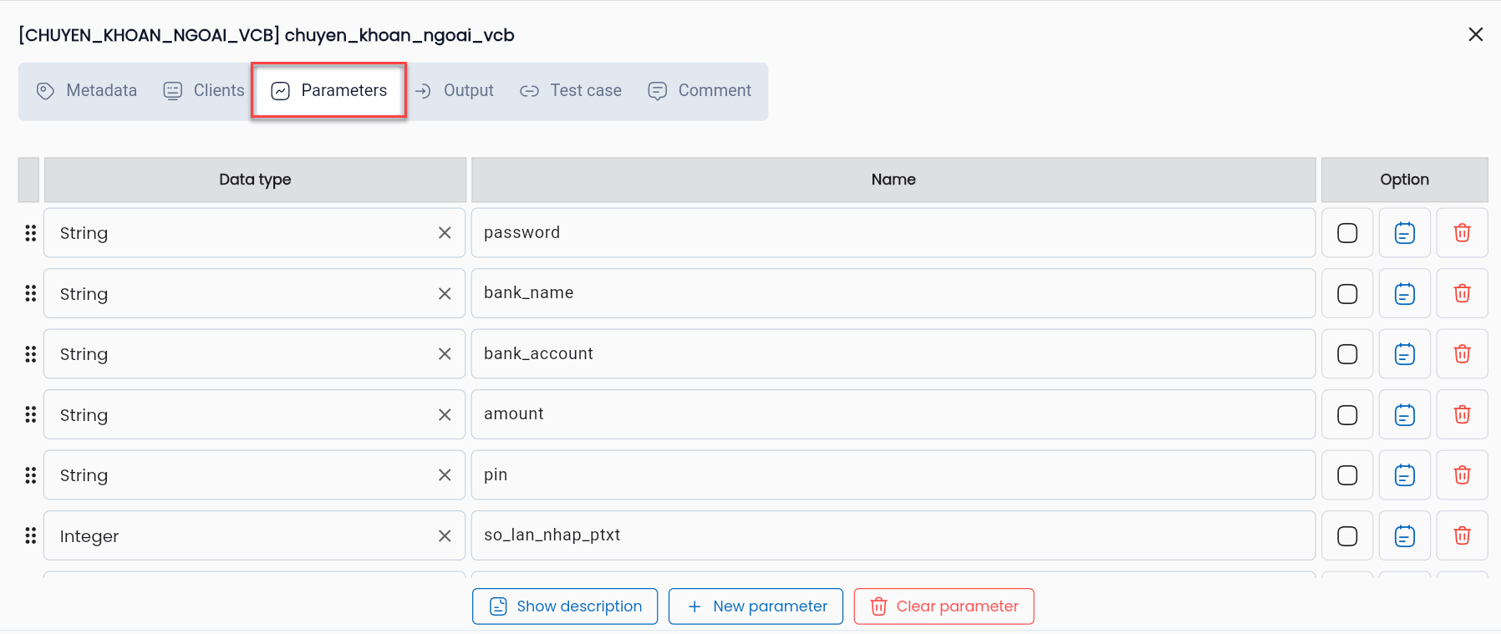The width and height of the screenshot is (1501, 634).
Task: Grab drag handle of bank_account row
Action: coord(31,354)
